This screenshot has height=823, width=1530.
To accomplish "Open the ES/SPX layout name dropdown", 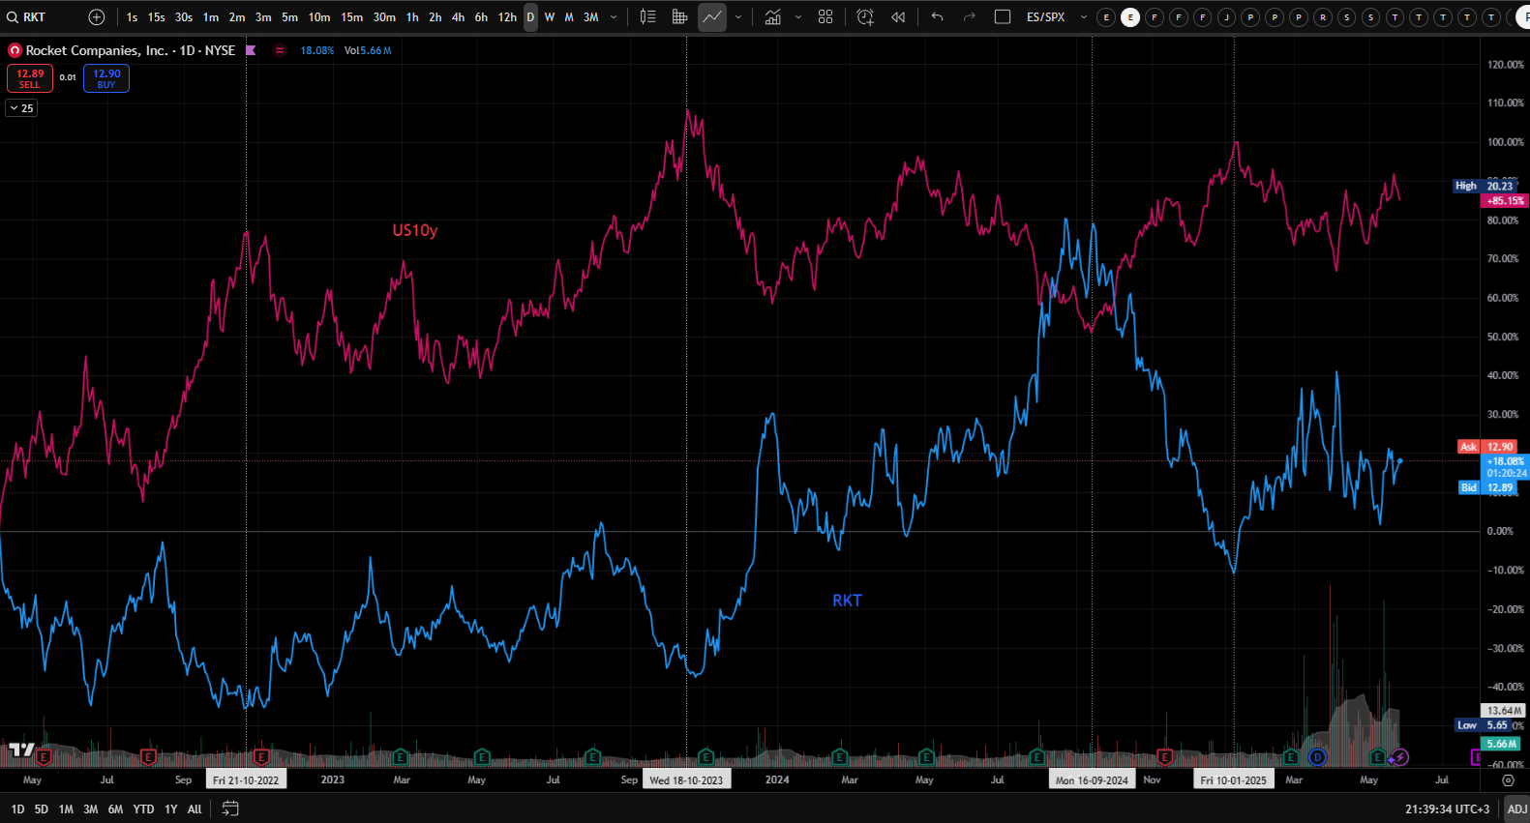I will coord(1083,17).
